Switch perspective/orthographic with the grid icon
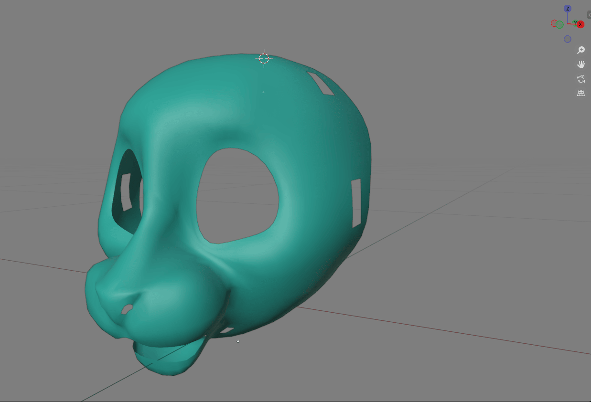Screen dimensions: 591x402 581,93
